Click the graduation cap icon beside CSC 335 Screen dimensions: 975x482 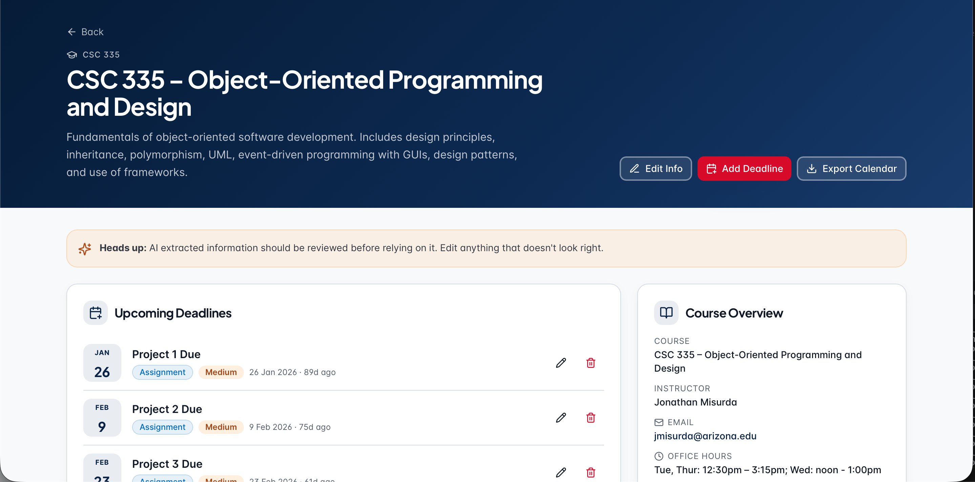tap(72, 55)
